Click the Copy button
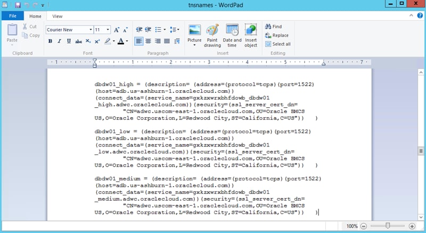Viewport: 426px width, 233px height. coord(31,36)
